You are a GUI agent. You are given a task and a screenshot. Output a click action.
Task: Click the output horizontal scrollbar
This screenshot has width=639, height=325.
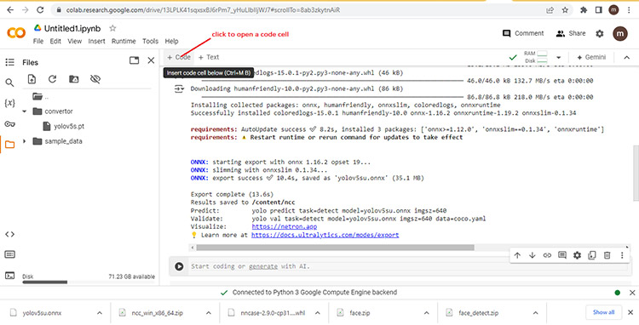335,248
